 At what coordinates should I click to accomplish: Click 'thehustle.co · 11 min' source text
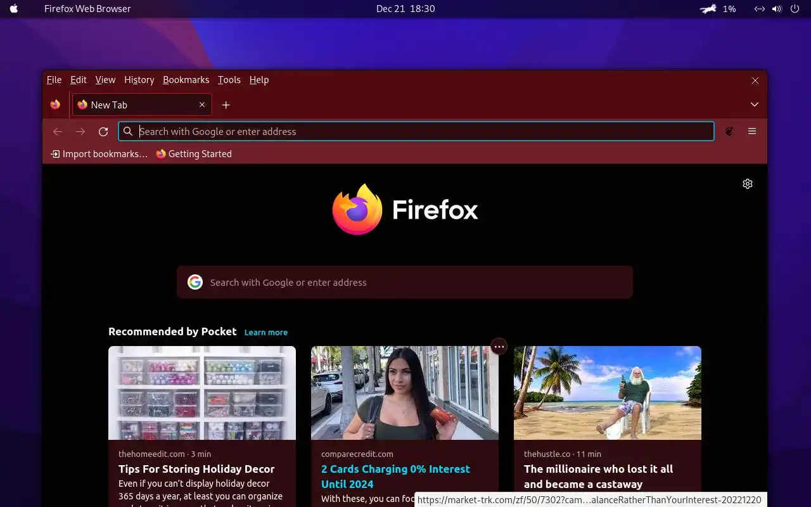[x=563, y=454]
